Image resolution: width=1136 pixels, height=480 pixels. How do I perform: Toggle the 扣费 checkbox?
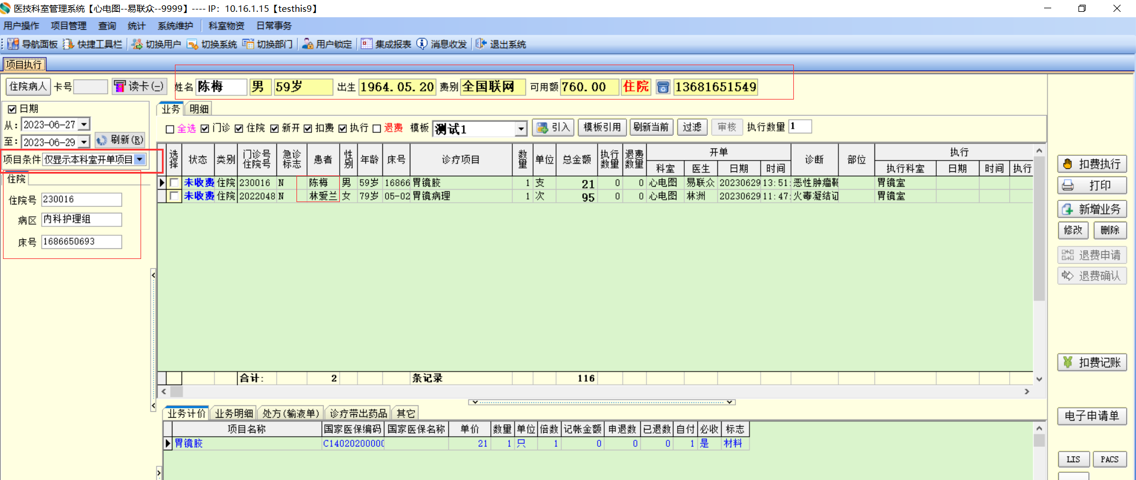[x=308, y=129]
